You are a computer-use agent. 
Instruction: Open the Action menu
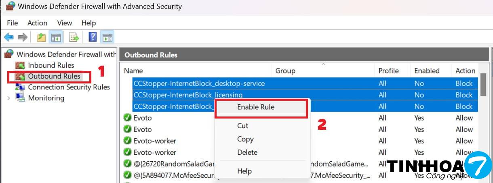point(37,23)
